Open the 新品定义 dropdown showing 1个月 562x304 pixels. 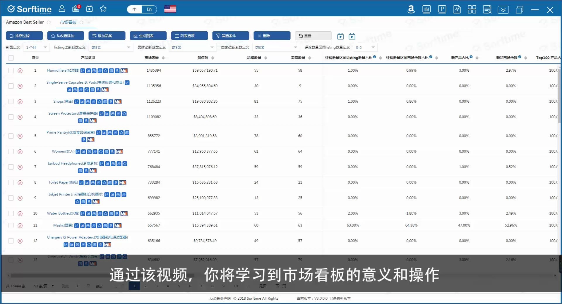36,47
